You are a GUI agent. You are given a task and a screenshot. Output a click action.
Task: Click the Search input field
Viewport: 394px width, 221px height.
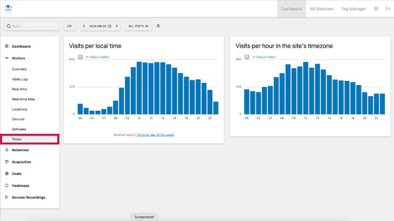(x=32, y=26)
